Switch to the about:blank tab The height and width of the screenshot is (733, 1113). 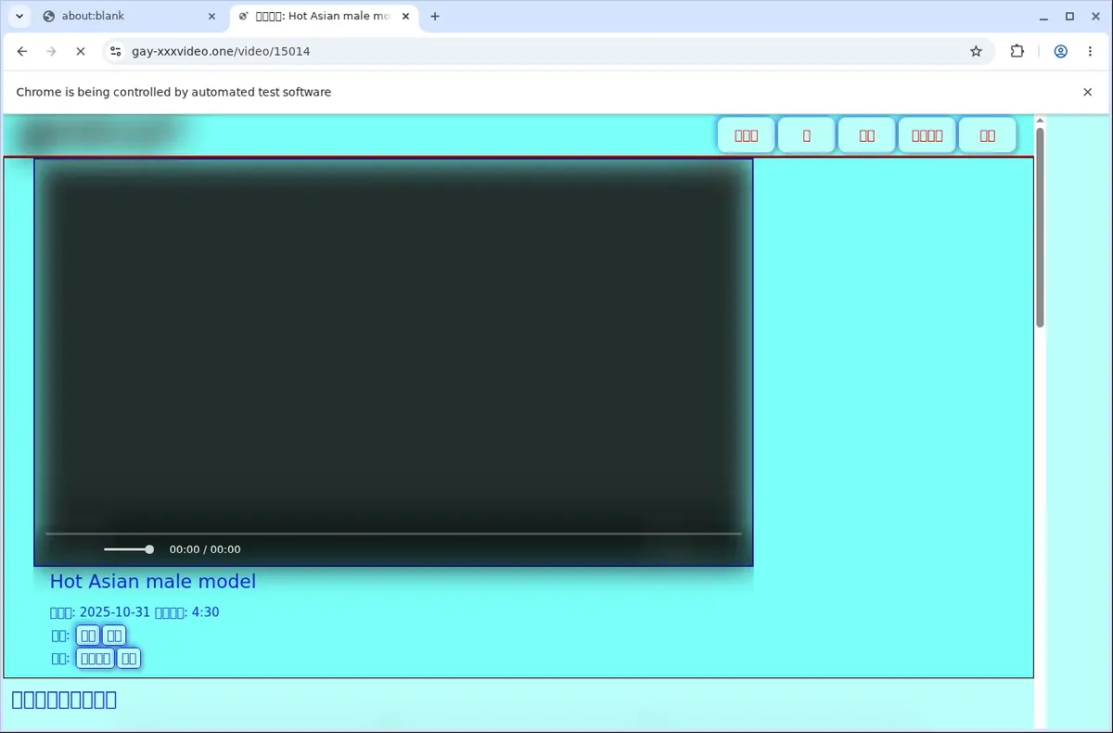[x=130, y=16]
